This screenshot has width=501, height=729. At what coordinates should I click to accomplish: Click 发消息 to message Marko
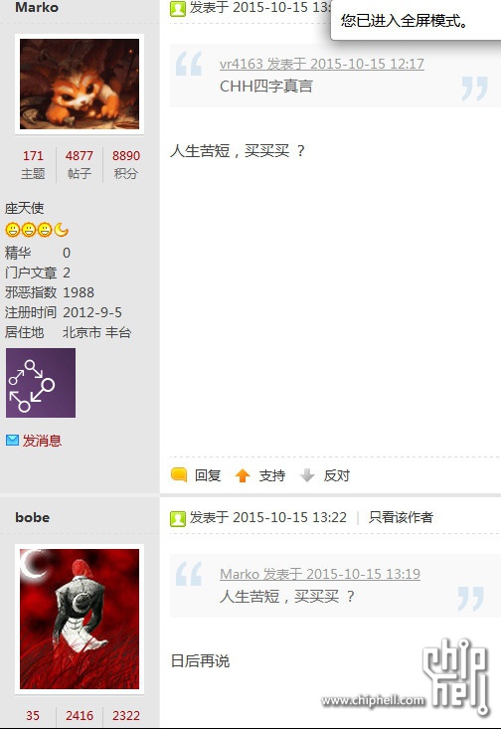pyautogui.click(x=42, y=441)
